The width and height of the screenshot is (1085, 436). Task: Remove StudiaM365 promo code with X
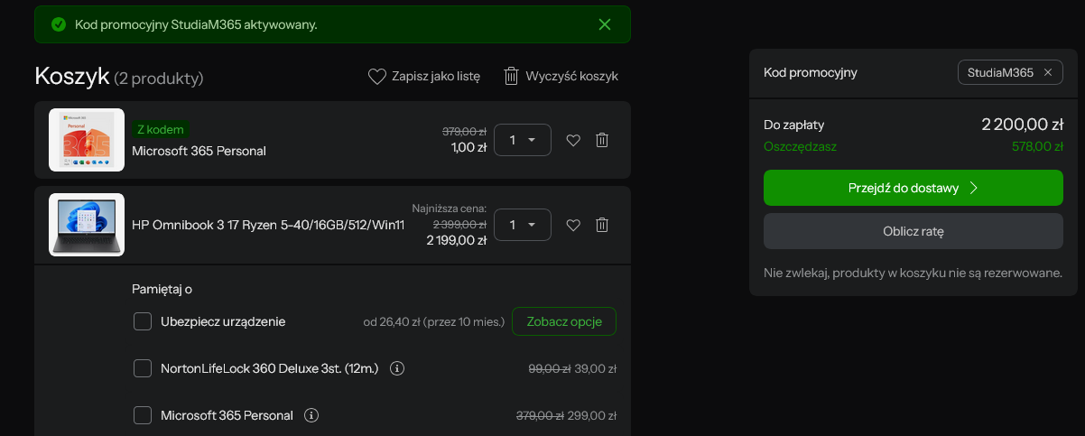point(1047,72)
